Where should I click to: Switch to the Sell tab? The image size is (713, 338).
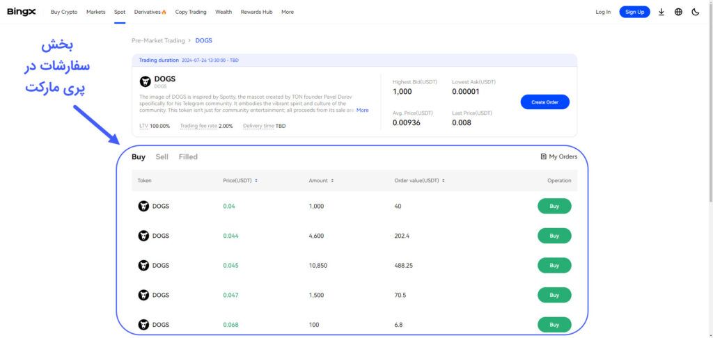coord(162,157)
